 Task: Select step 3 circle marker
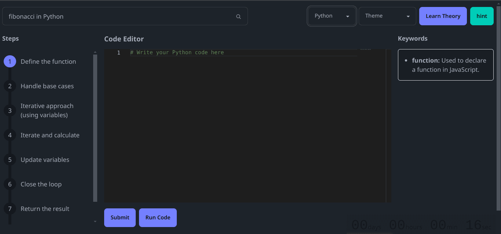tap(10, 111)
